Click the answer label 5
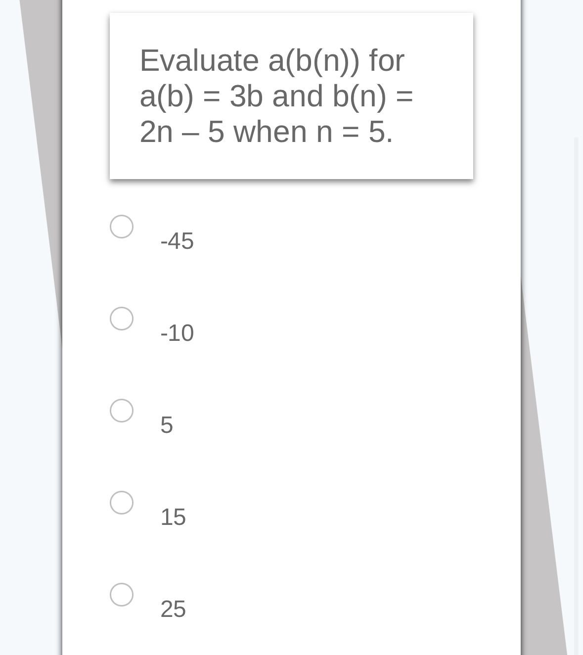The height and width of the screenshot is (655, 583). (x=166, y=425)
